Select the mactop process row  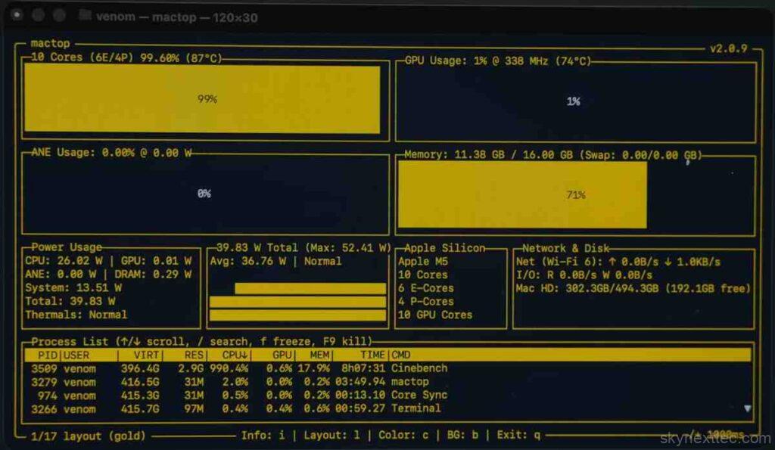pyautogui.click(x=409, y=382)
